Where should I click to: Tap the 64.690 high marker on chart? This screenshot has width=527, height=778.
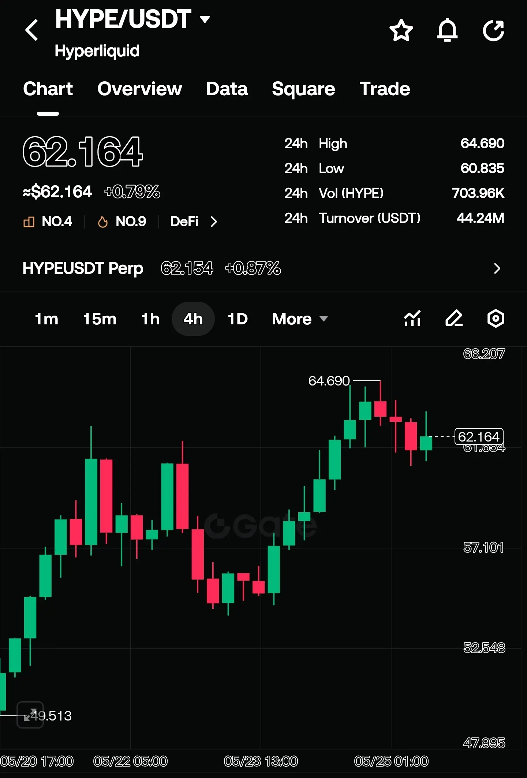(x=329, y=381)
